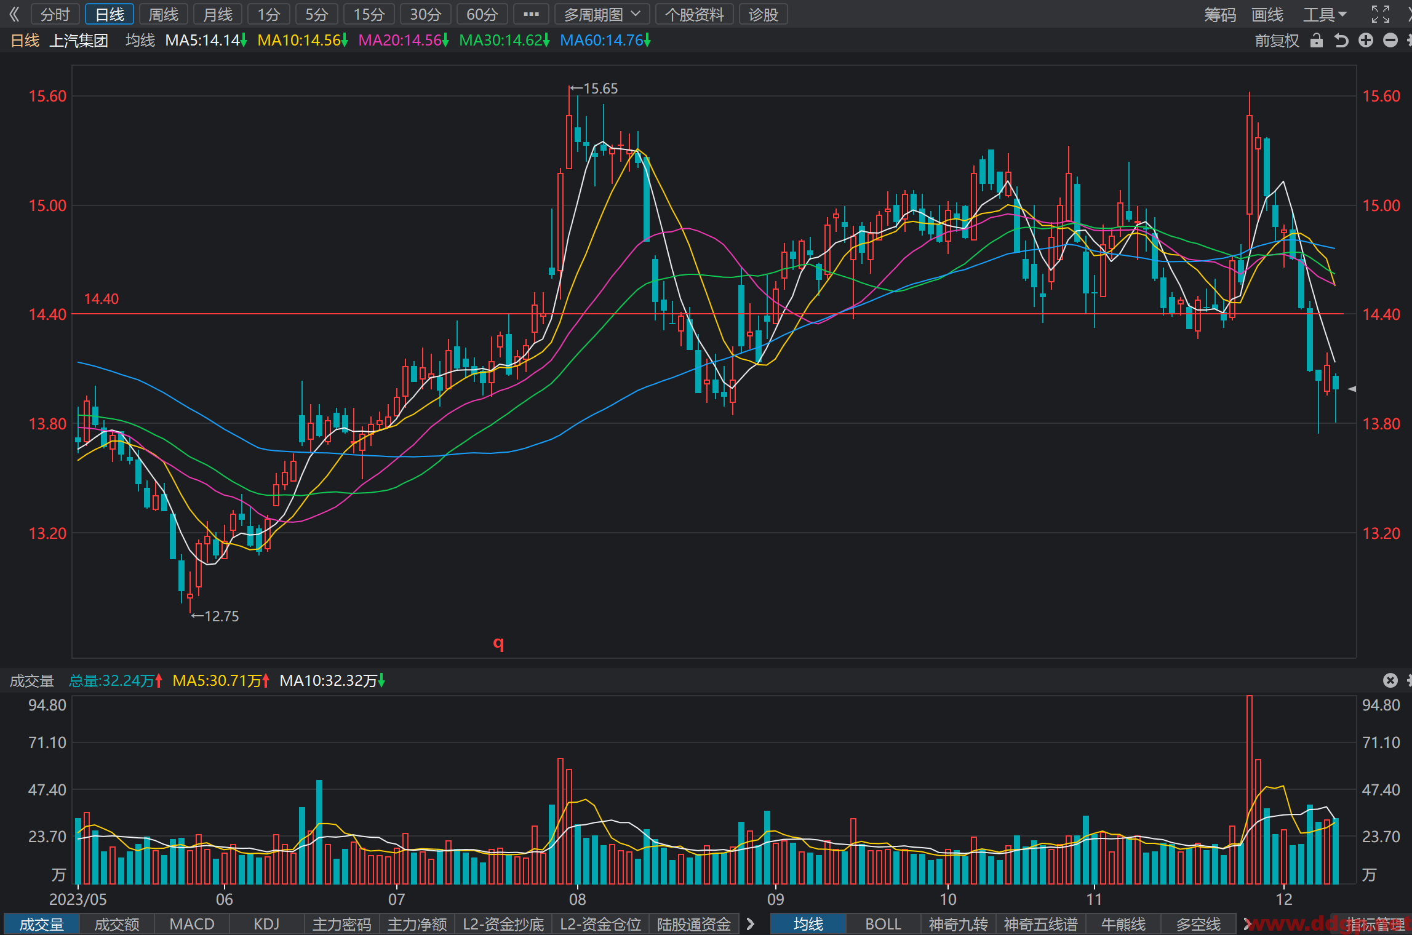1412x935 pixels.
Task: Close the volume sub-panel
Action: pyautogui.click(x=1390, y=680)
